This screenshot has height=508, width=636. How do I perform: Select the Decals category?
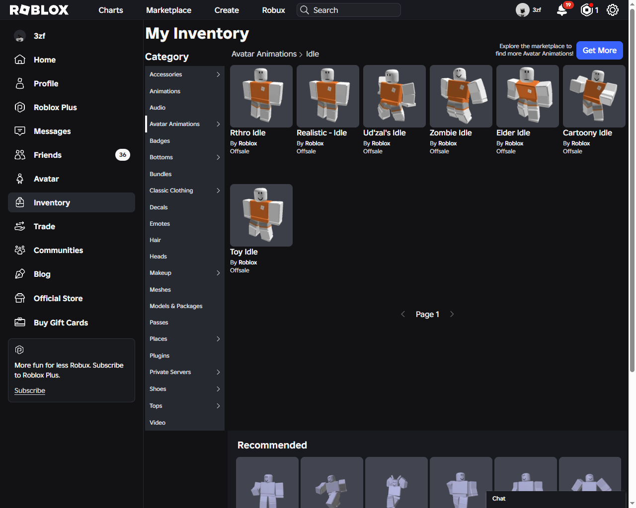pos(185,207)
